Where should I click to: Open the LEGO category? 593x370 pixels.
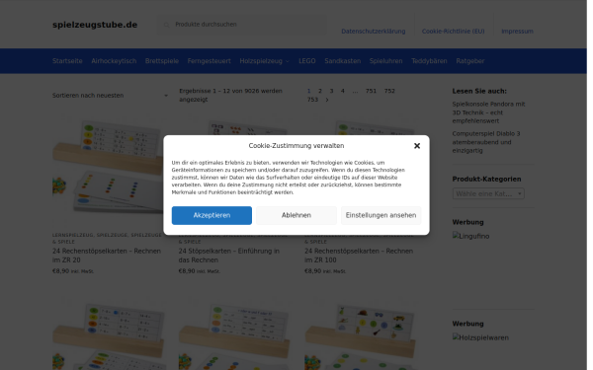pyautogui.click(x=306, y=61)
